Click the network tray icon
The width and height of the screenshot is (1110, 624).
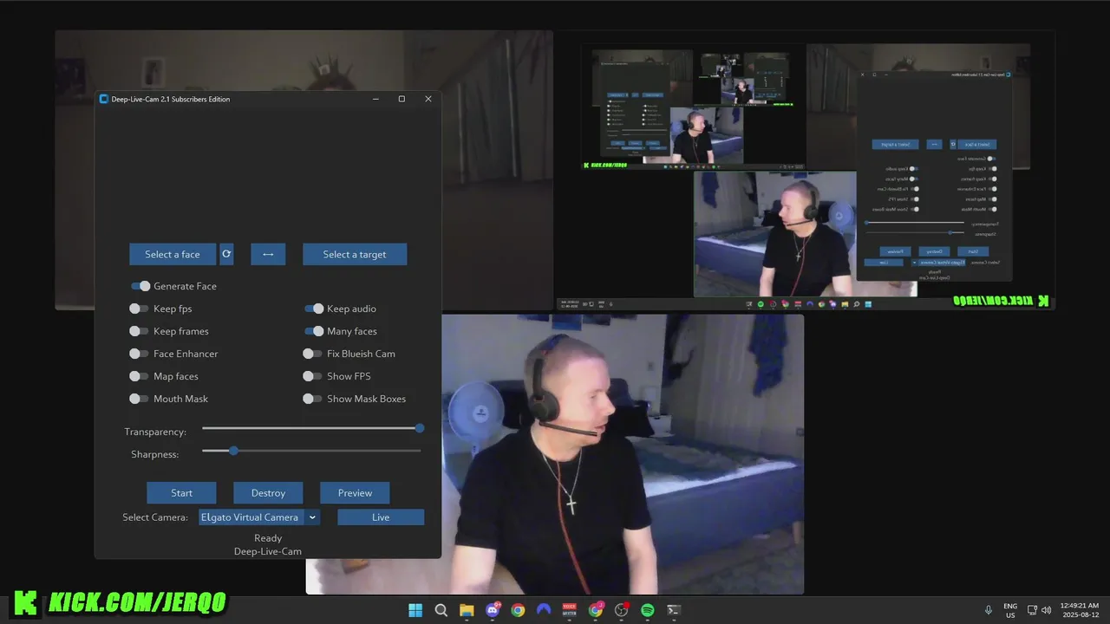[1032, 610]
